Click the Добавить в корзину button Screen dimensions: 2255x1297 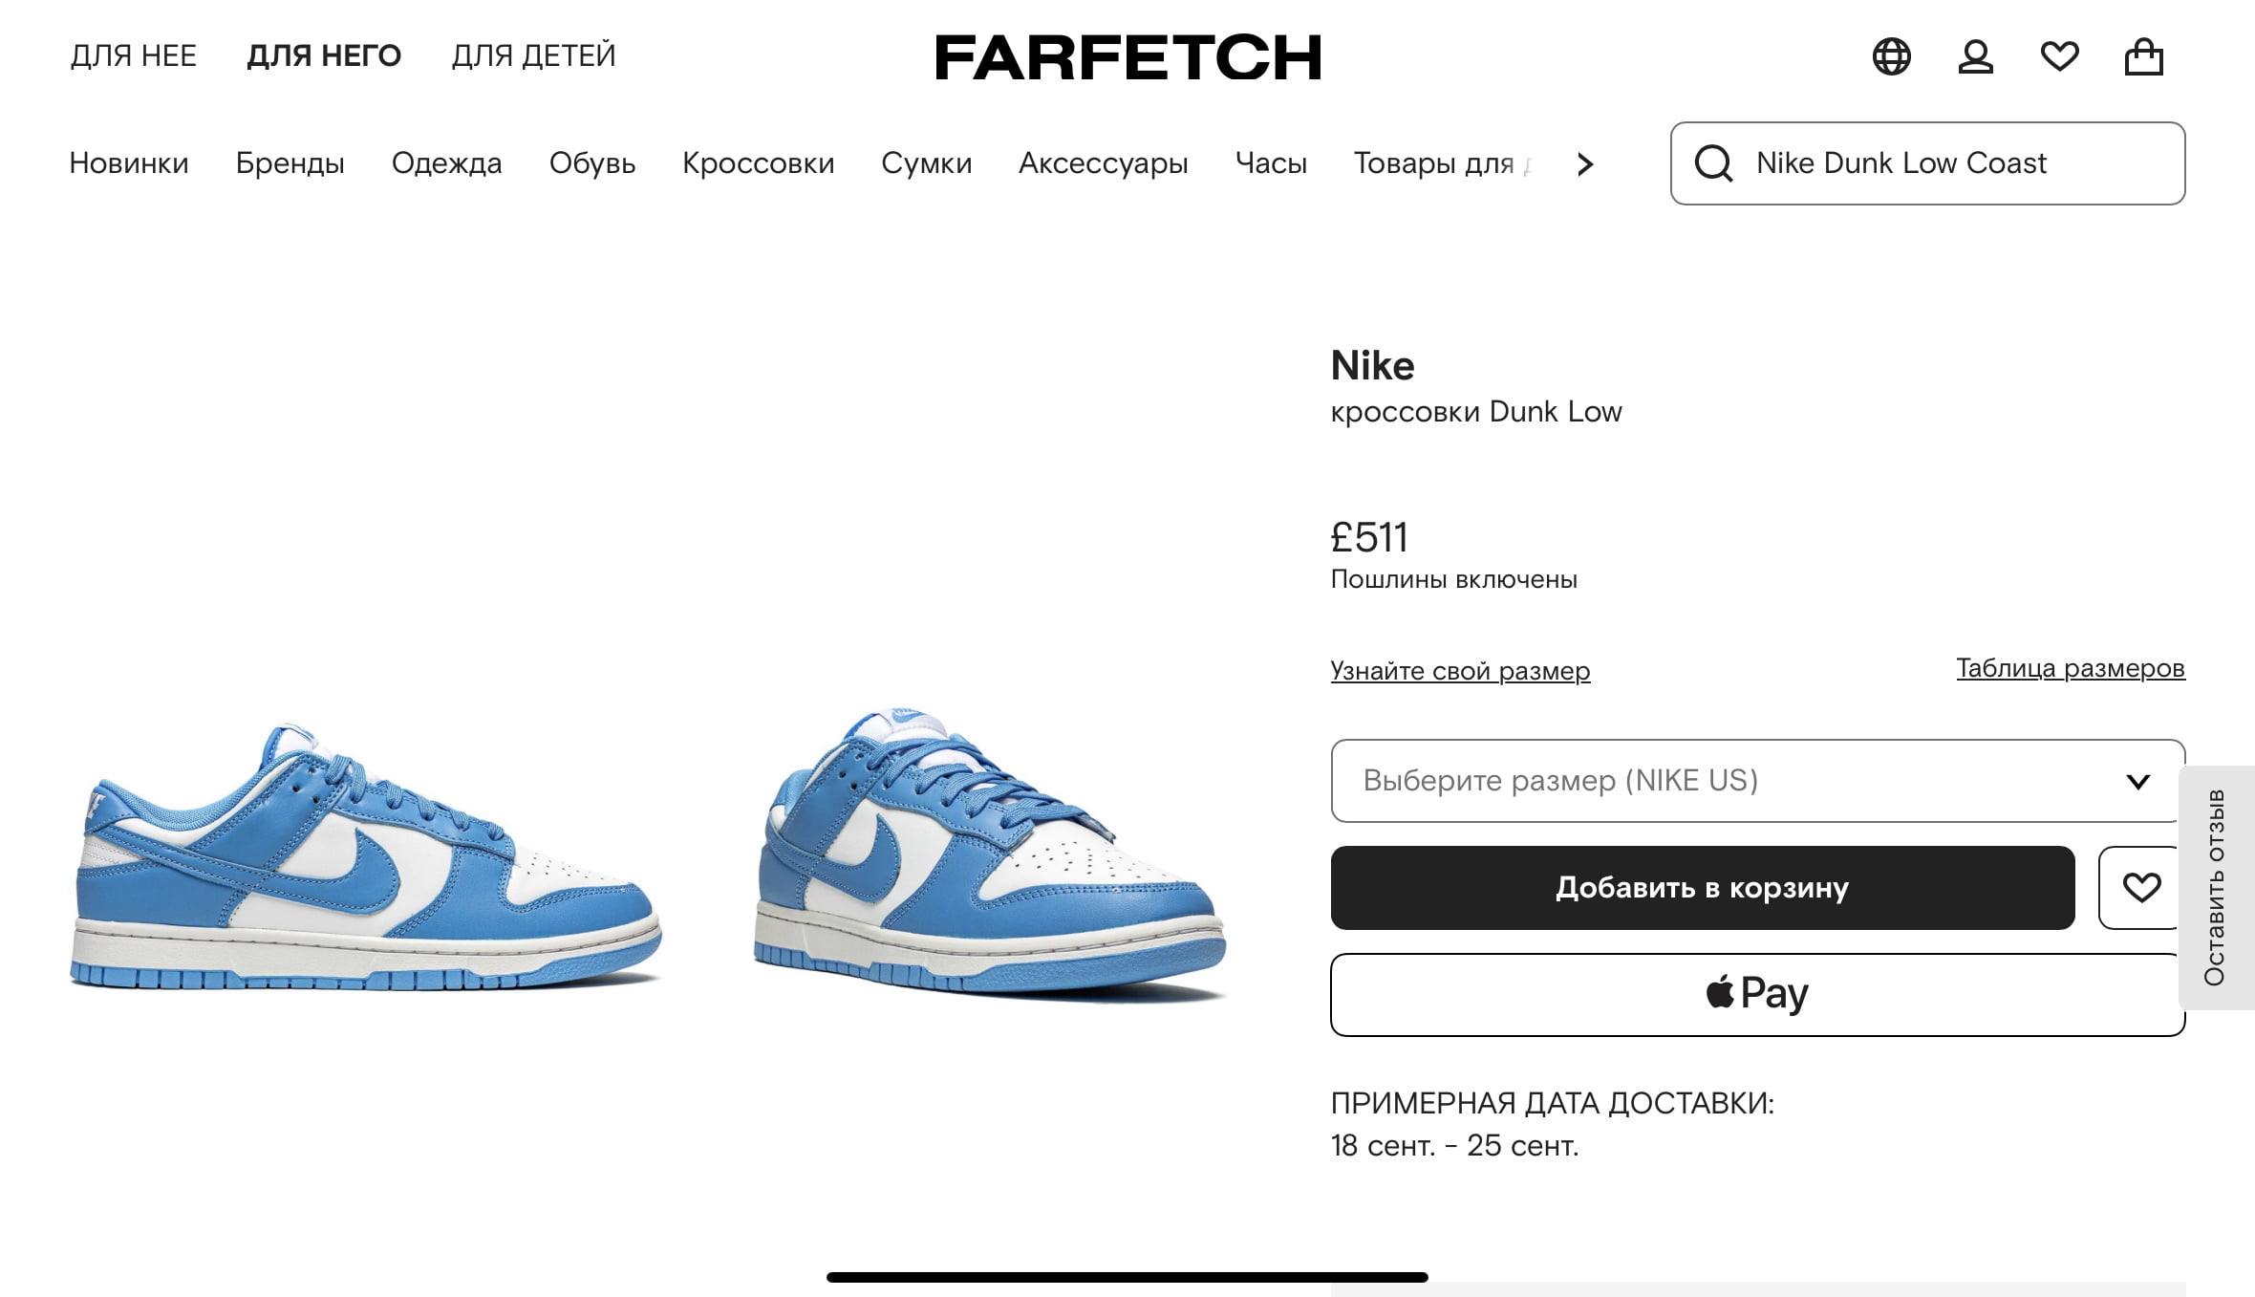click(x=1702, y=888)
